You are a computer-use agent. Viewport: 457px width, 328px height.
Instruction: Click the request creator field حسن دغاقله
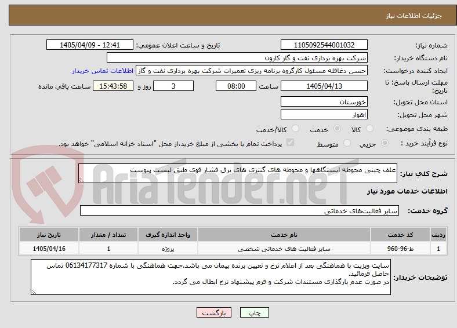coord(252,71)
